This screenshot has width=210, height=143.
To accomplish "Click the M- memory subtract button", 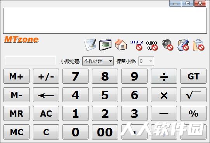I will 16,95.
